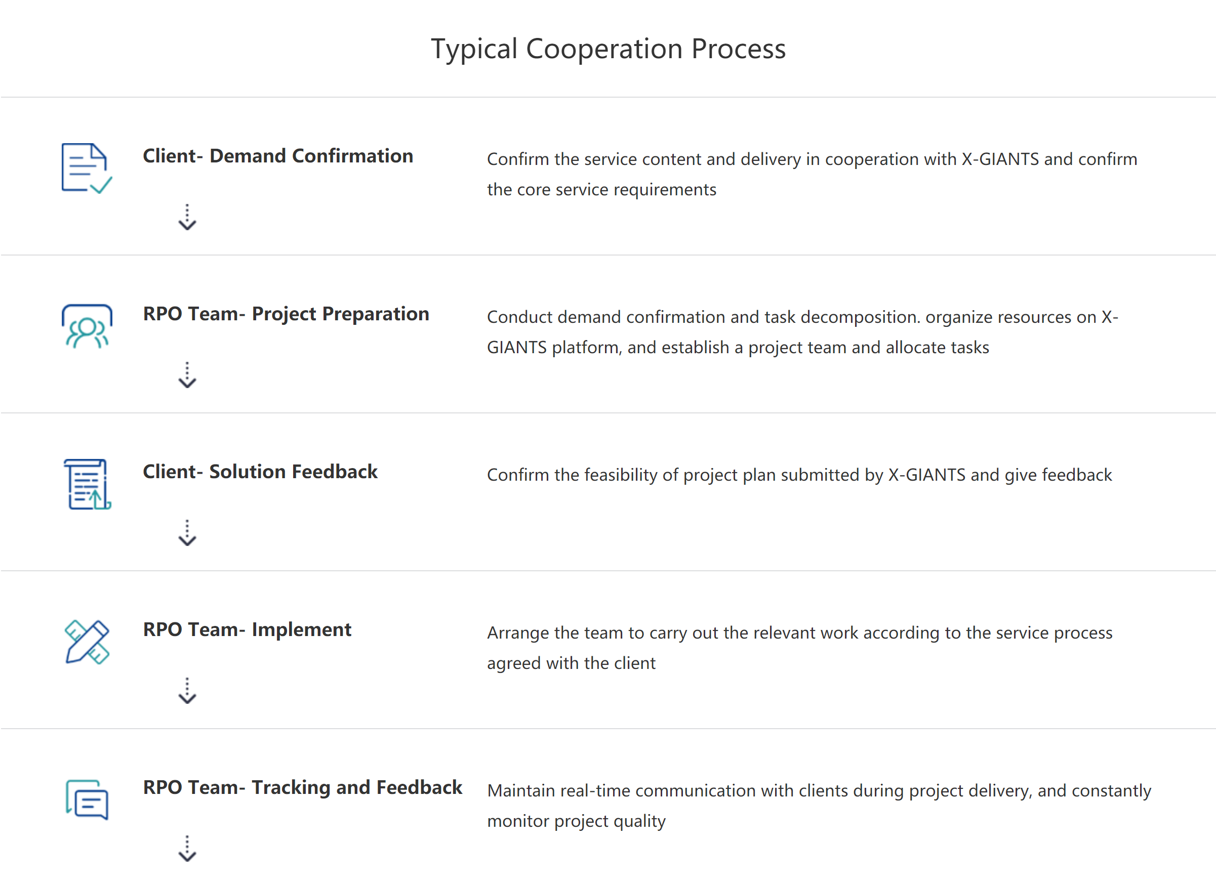Viewport: 1216px width, 885px height.
Task: Click the Typical Cooperation Process title
Action: pos(609,49)
